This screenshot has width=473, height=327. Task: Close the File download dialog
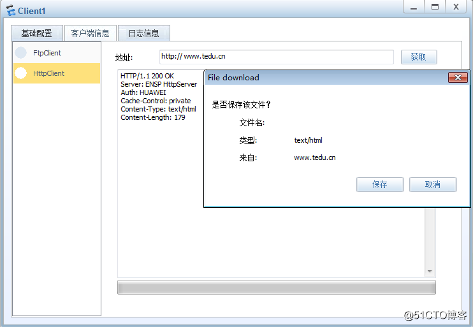coord(458,78)
